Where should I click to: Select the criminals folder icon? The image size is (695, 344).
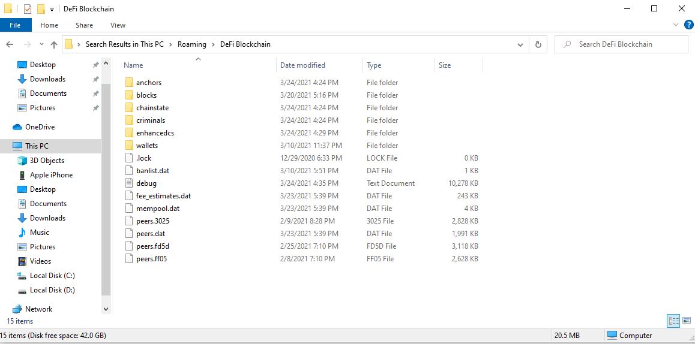[129, 120]
